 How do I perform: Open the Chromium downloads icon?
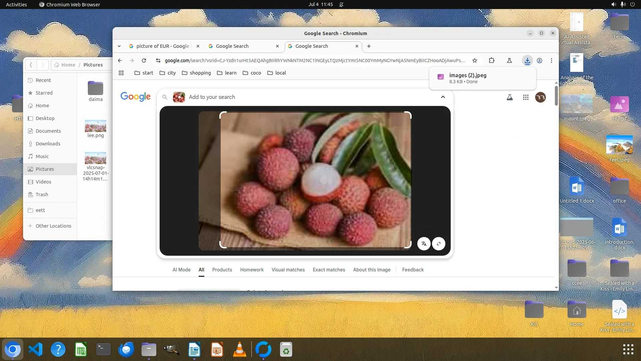[x=527, y=61]
